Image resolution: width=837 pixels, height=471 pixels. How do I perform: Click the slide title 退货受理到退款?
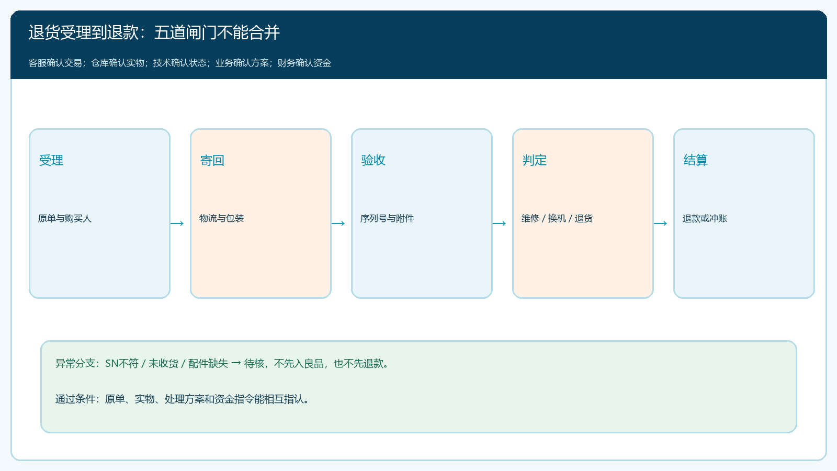[x=154, y=32]
